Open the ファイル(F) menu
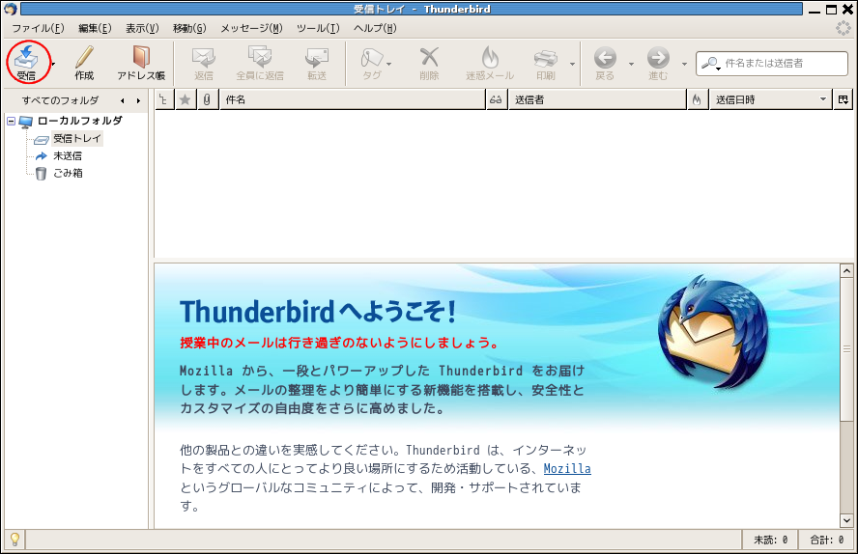The width and height of the screenshot is (858, 554). (x=38, y=28)
